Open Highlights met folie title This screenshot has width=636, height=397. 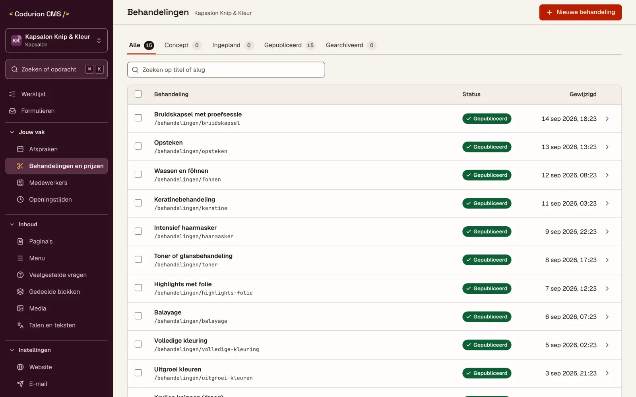183,284
